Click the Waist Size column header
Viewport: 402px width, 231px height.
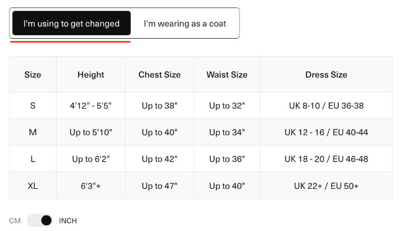click(x=227, y=74)
